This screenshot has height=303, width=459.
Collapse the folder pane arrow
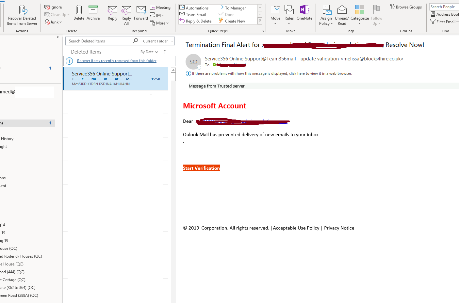point(58,37)
